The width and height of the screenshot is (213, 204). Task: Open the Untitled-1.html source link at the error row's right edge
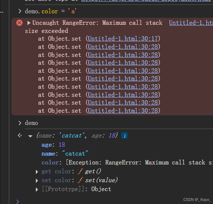(191, 23)
